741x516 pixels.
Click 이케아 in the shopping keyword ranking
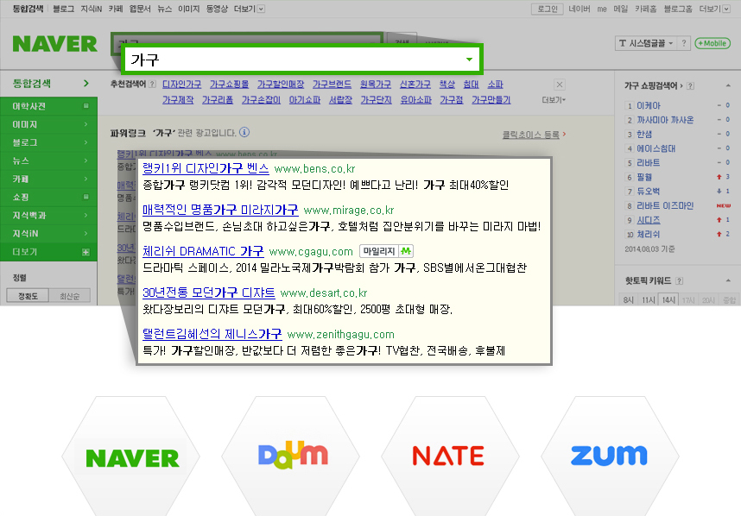[649, 106]
